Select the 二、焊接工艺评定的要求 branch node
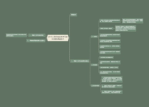The height and width of the screenshot is (107, 149). pos(80,61)
